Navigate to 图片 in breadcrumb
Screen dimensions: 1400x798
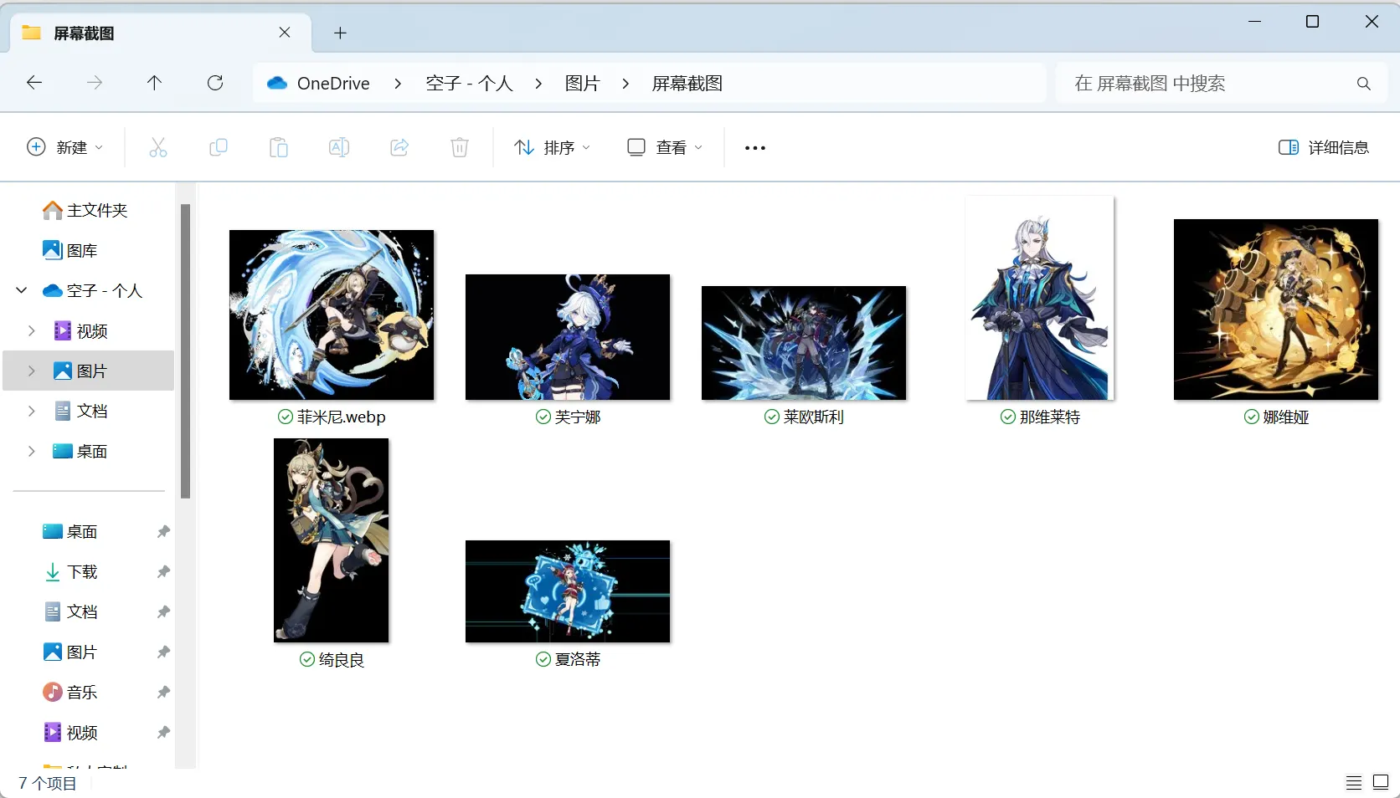[583, 84]
